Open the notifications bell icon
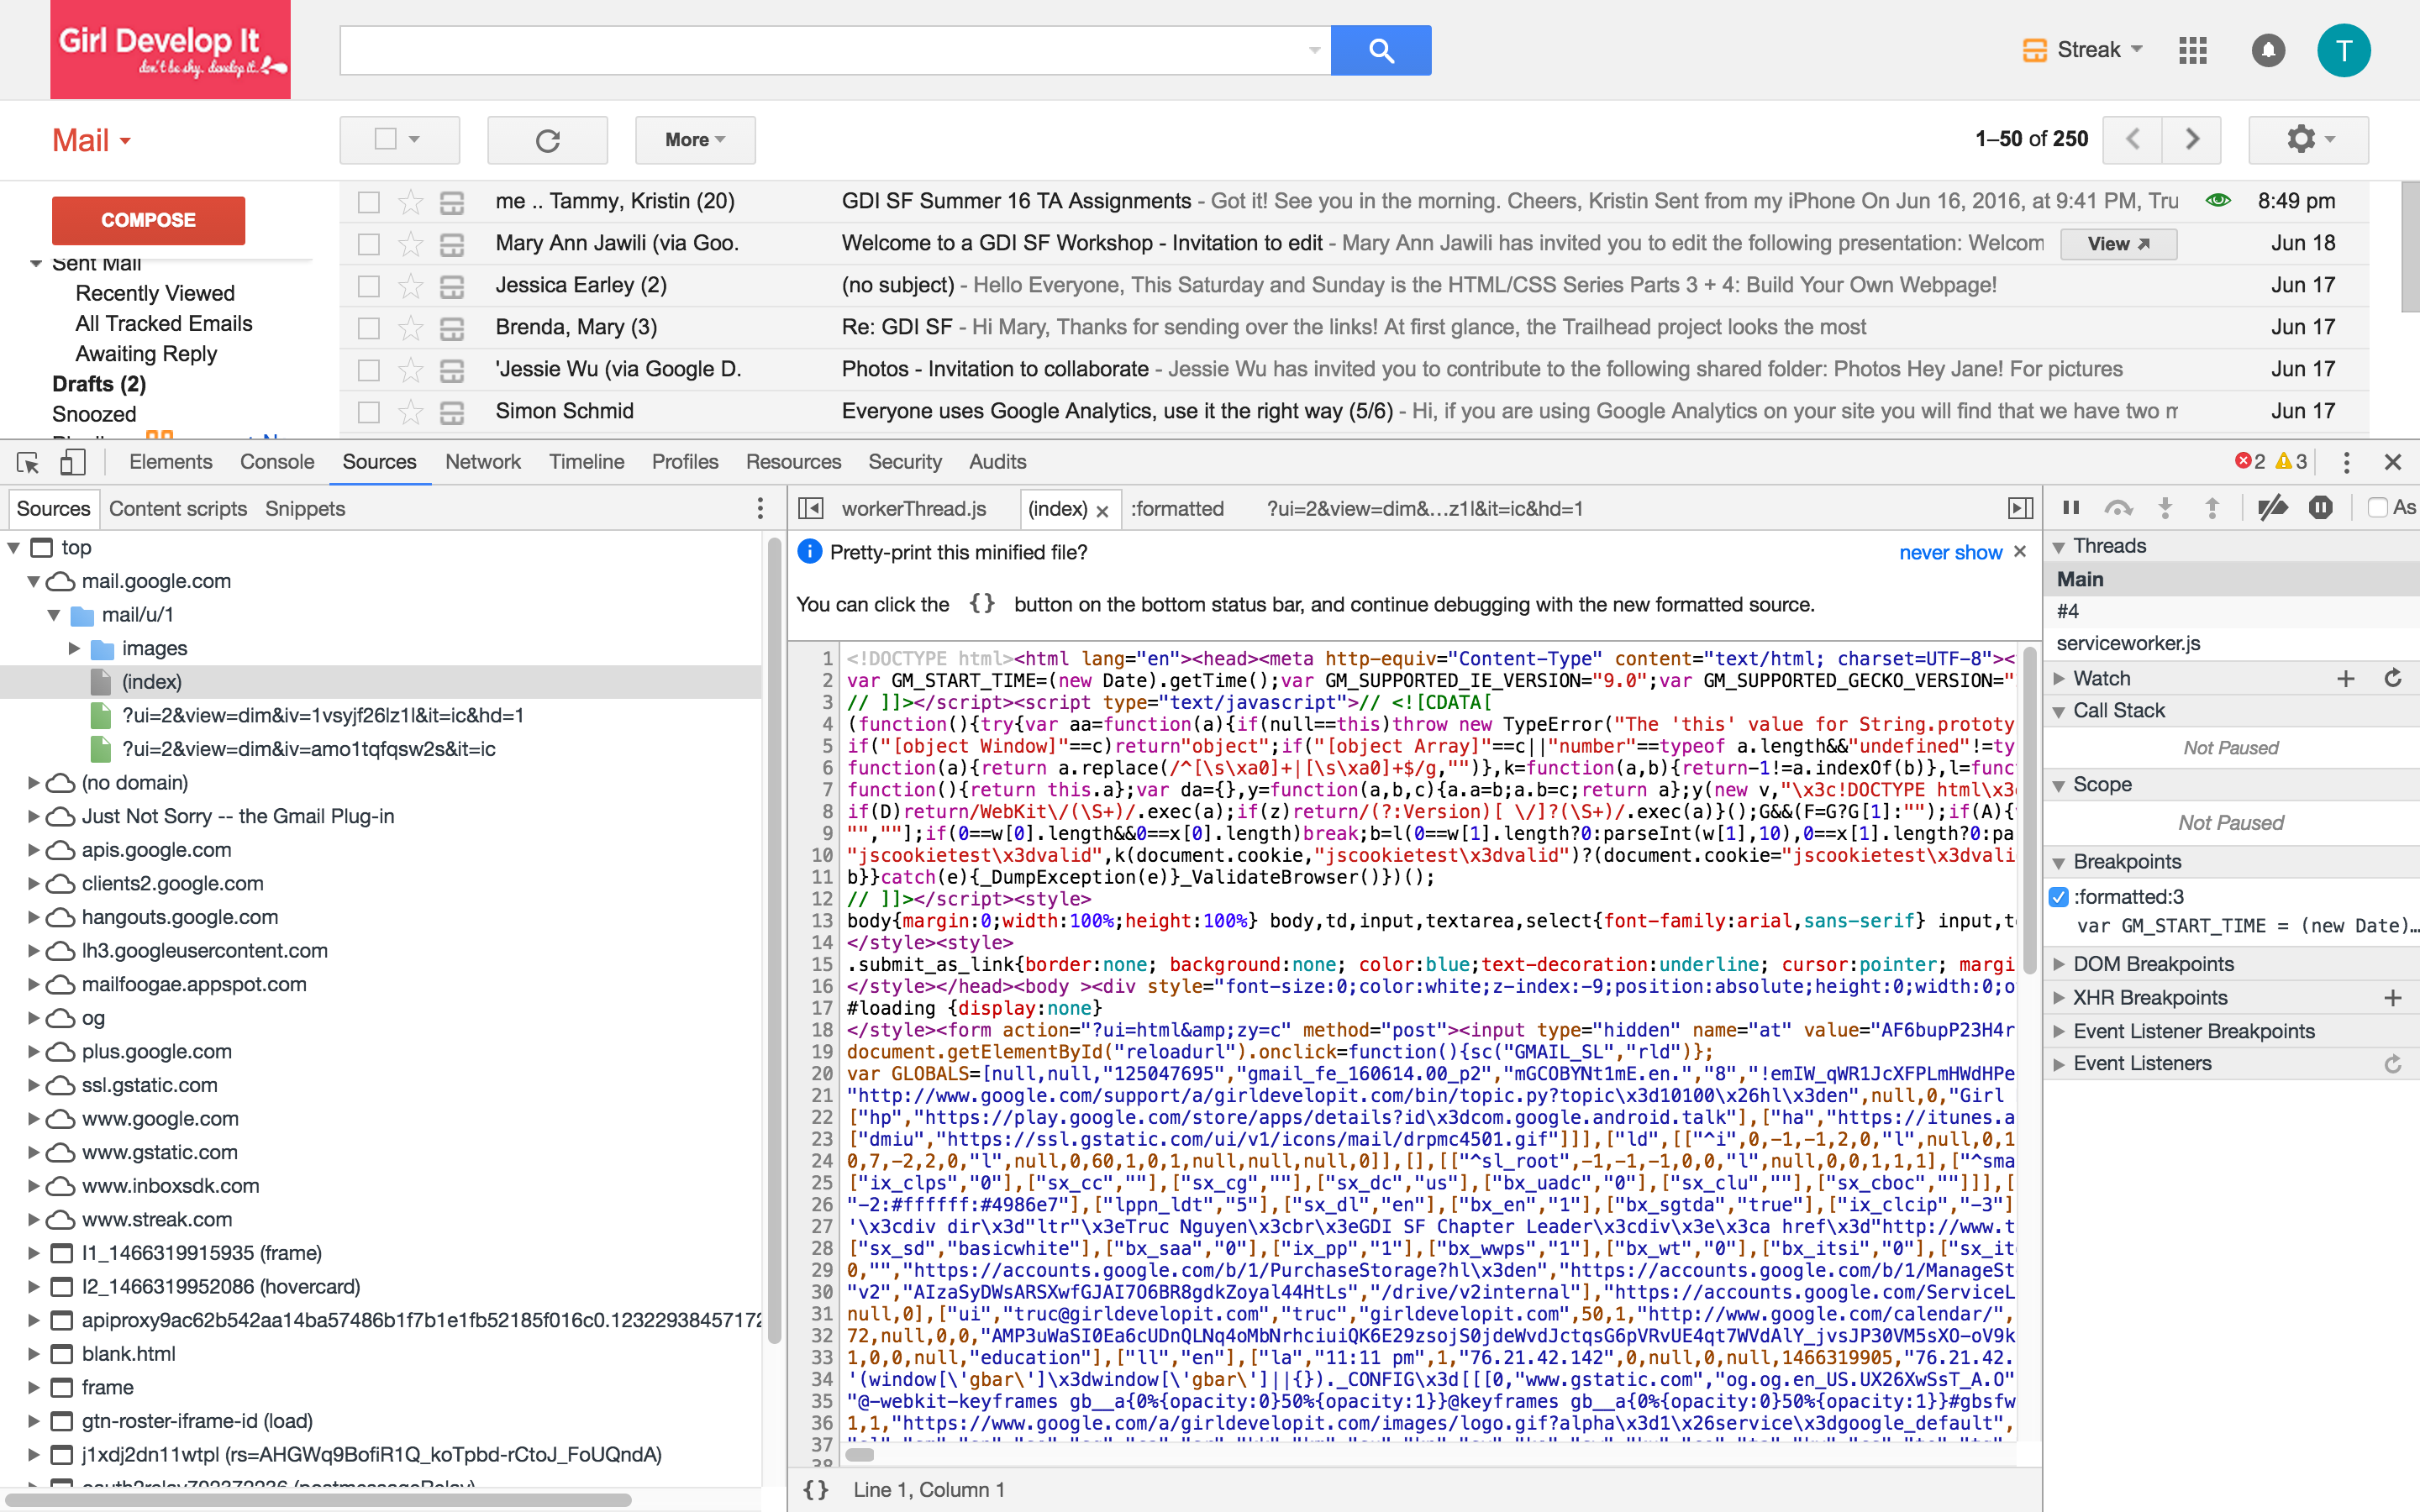Screen dimensions: 2420x1512 coord(2268,50)
